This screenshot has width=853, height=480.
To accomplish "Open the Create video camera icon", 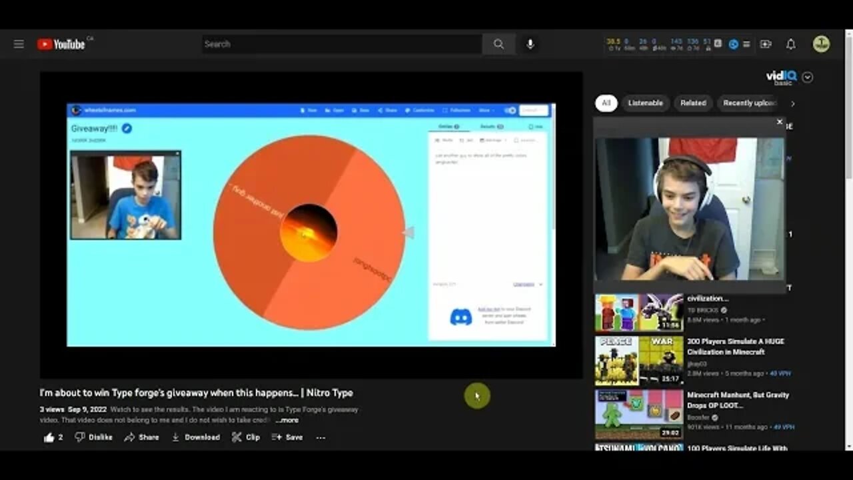I will (766, 44).
